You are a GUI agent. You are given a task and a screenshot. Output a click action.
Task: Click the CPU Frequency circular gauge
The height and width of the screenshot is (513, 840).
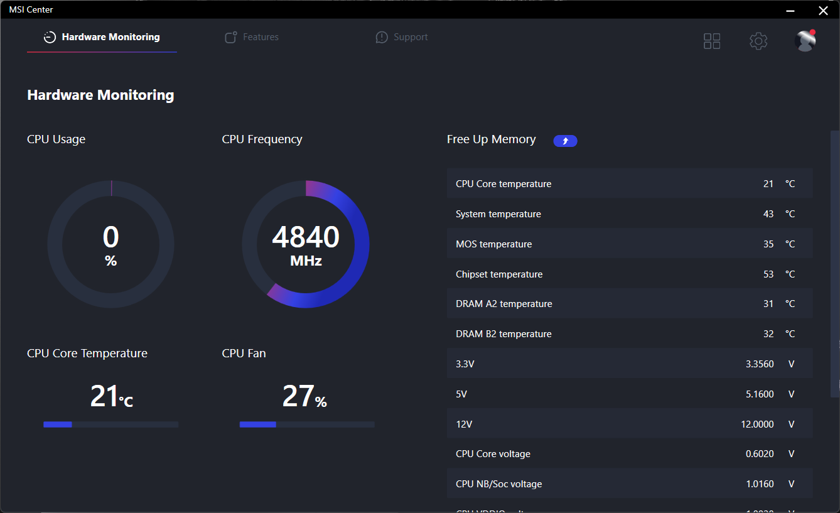306,244
